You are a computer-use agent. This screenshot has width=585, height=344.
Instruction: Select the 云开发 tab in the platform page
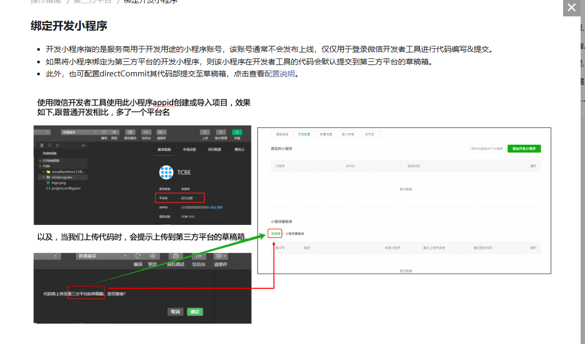370,134
